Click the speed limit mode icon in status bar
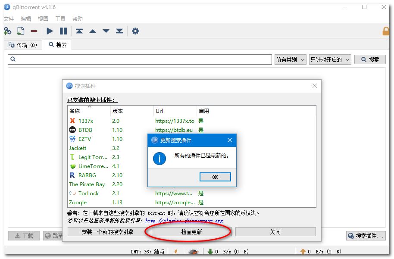This screenshot has height=259, width=394. [193, 252]
